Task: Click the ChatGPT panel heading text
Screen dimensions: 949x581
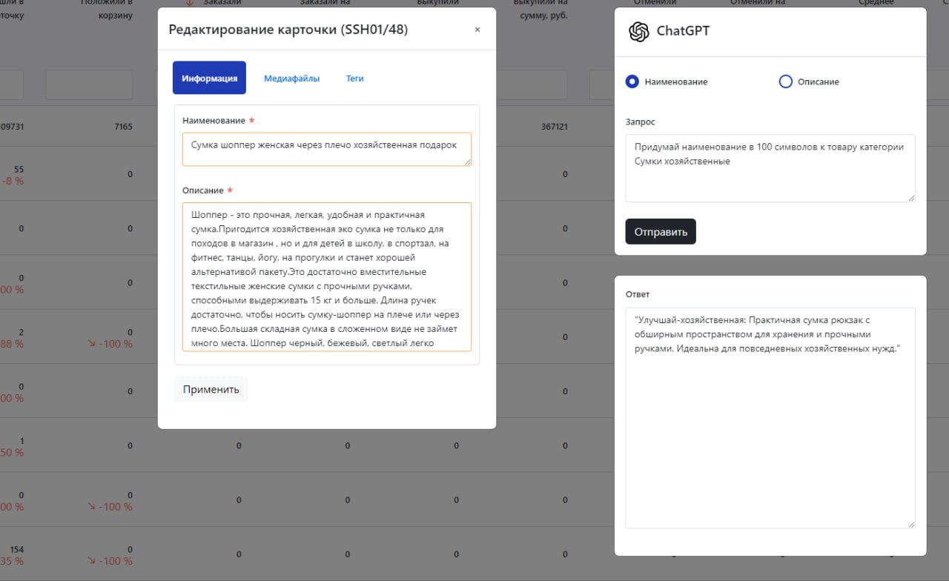Action: 683,32
